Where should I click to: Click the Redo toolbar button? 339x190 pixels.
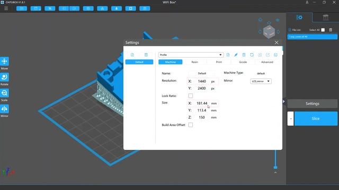coord(74,8)
